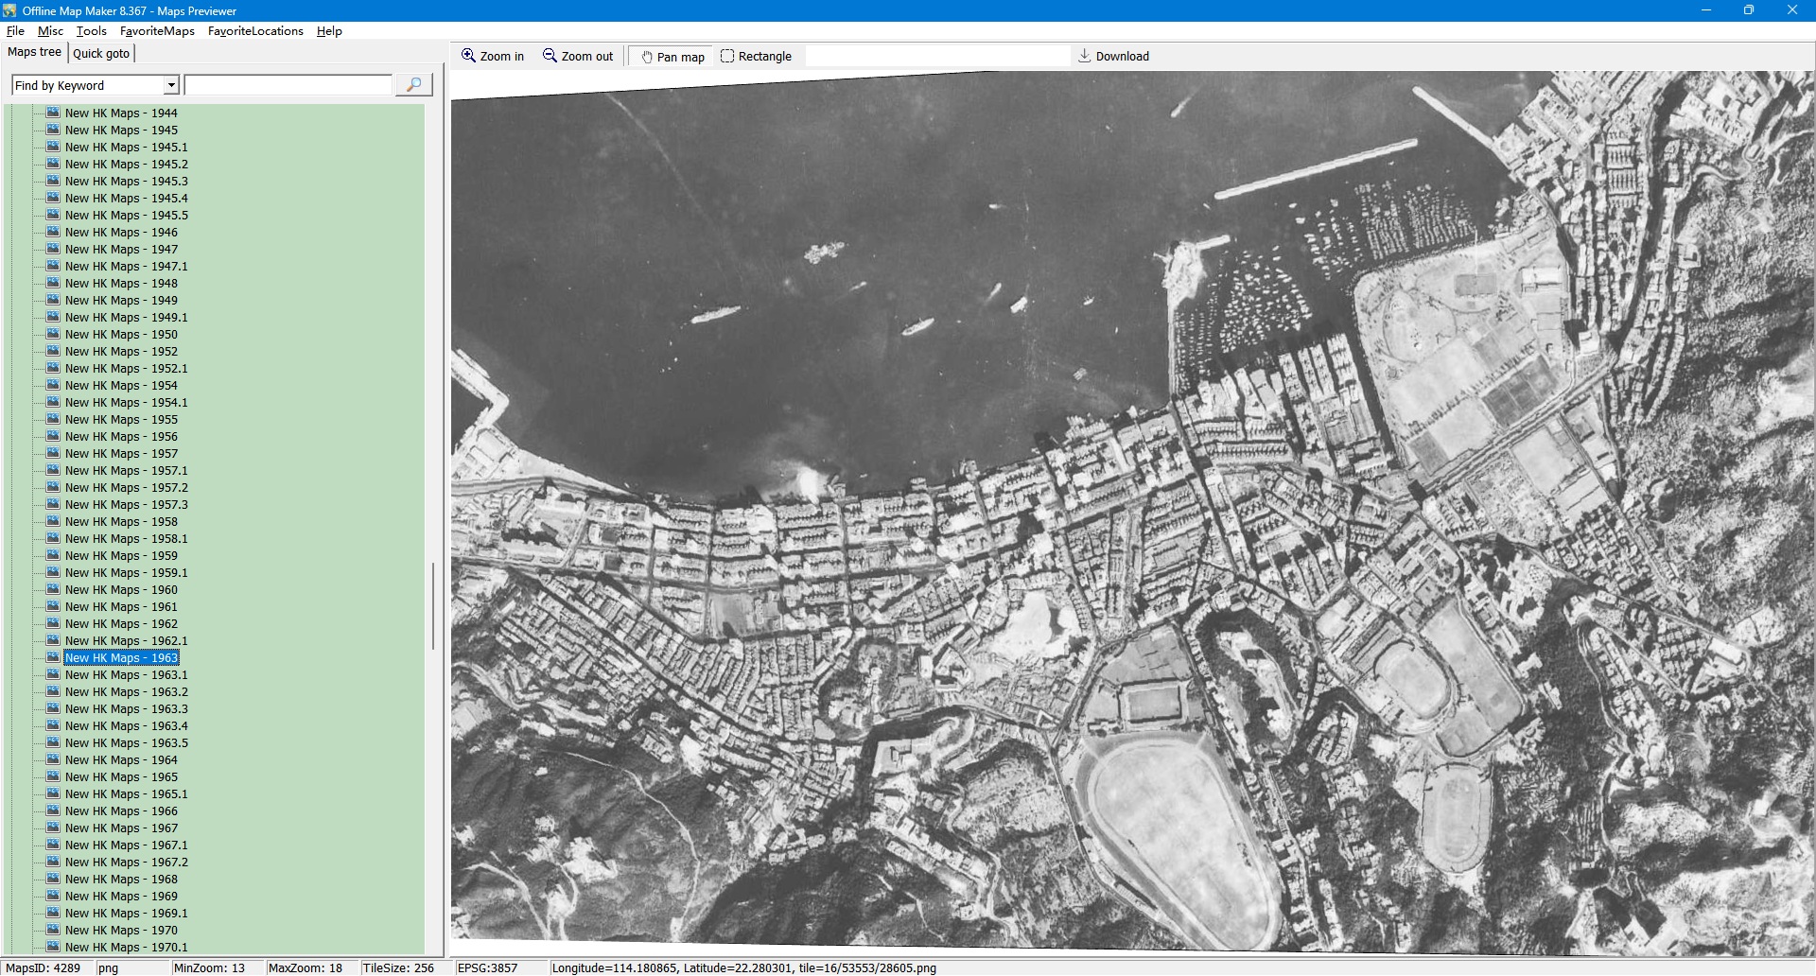Image resolution: width=1816 pixels, height=976 pixels.
Task: Select New HK Maps - 1957.3 entry
Action: tap(126, 505)
